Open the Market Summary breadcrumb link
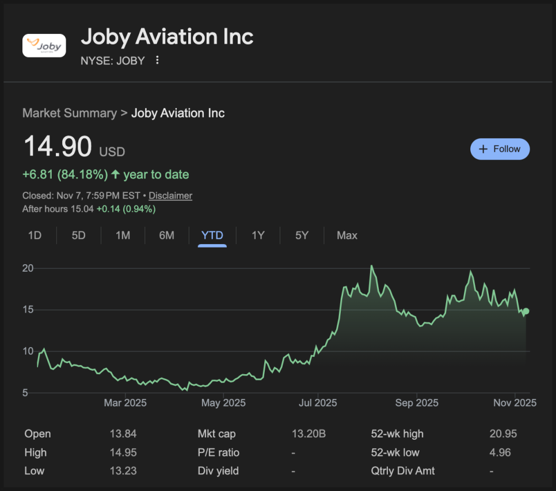556x491 pixels. pyautogui.click(x=69, y=113)
